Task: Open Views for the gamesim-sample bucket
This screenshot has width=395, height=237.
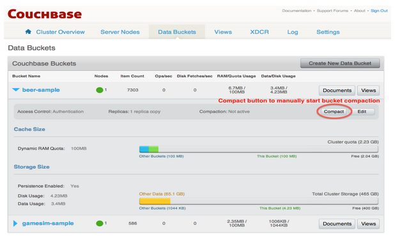Action: click(x=368, y=224)
